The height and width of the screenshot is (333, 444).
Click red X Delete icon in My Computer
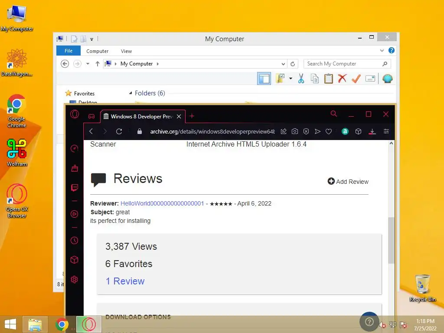pyautogui.click(x=342, y=78)
